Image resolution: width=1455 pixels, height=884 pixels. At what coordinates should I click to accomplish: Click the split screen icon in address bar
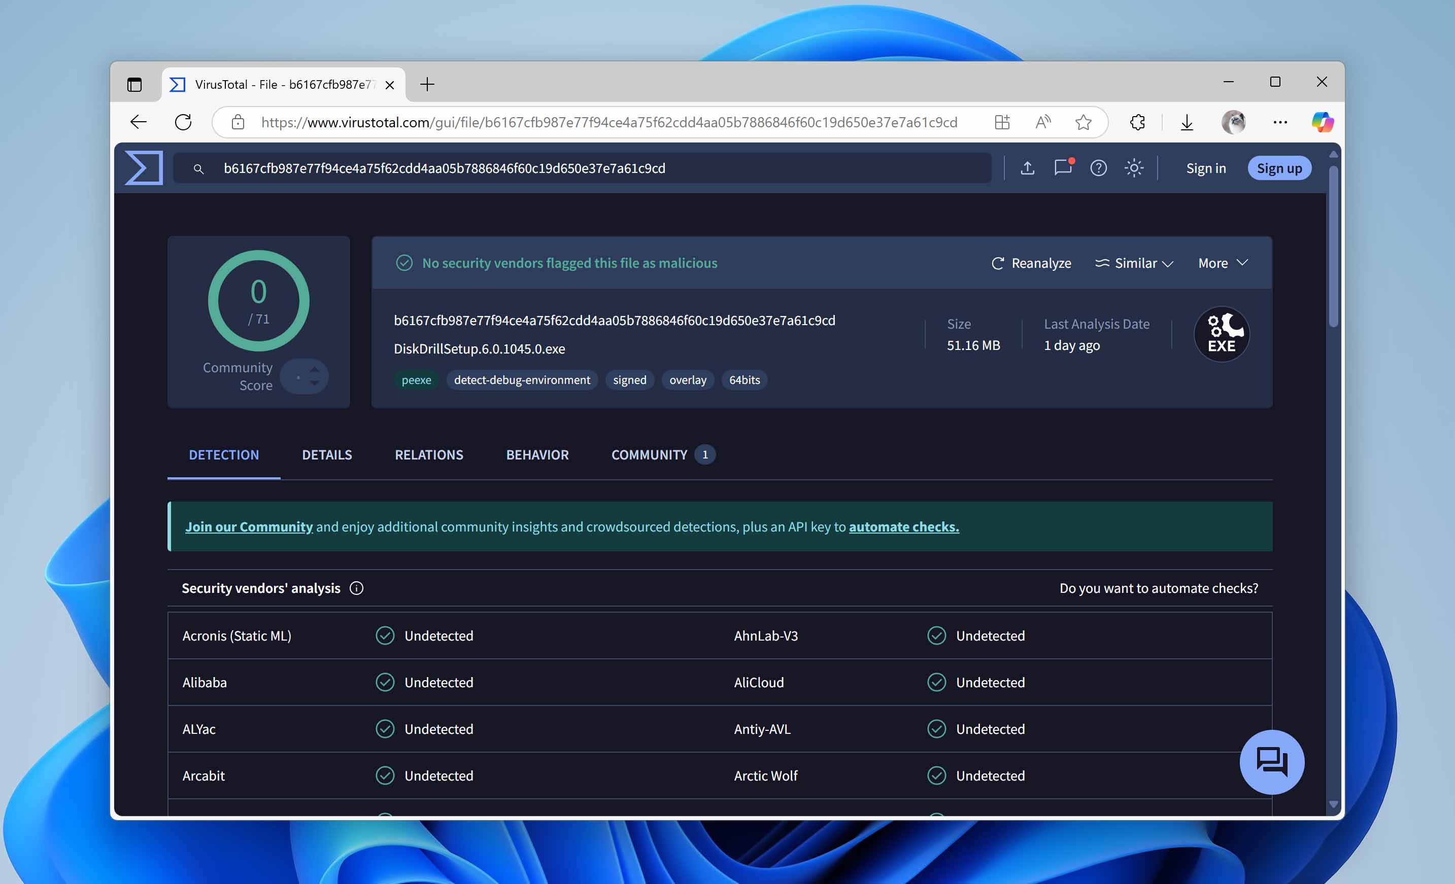tap(1002, 122)
